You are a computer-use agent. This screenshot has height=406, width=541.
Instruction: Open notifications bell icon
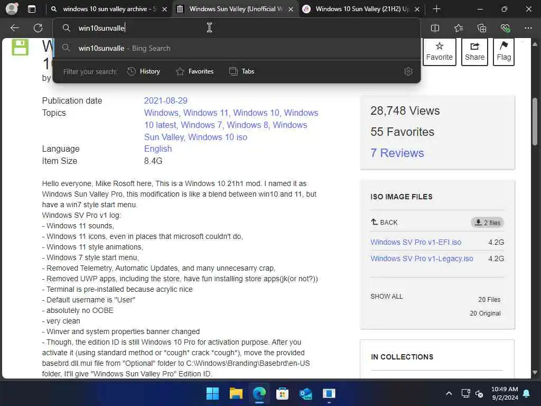coord(527,393)
